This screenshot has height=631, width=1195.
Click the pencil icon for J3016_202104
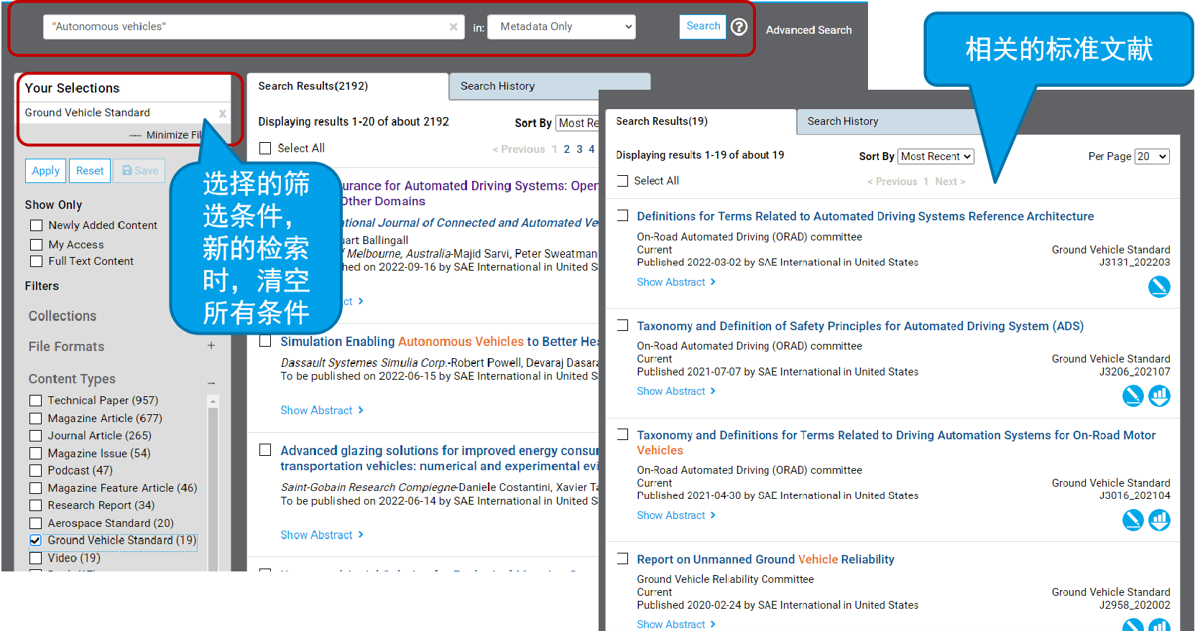click(x=1132, y=520)
